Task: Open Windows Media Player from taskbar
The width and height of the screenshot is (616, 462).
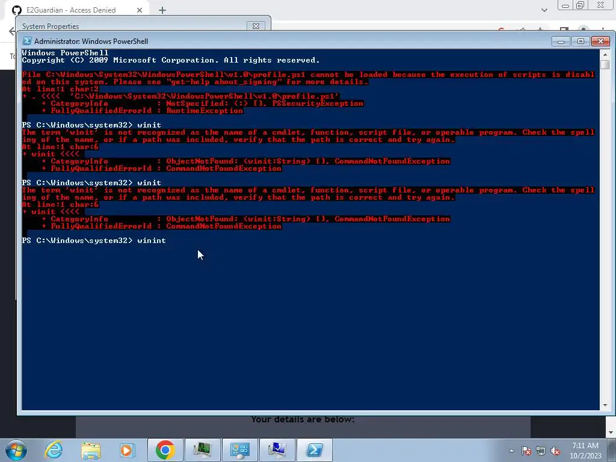Action: click(x=128, y=450)
